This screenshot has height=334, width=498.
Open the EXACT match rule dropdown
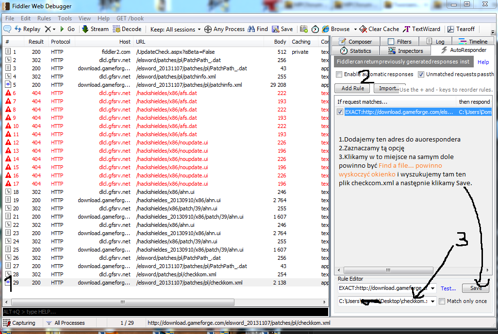(432, 288)
